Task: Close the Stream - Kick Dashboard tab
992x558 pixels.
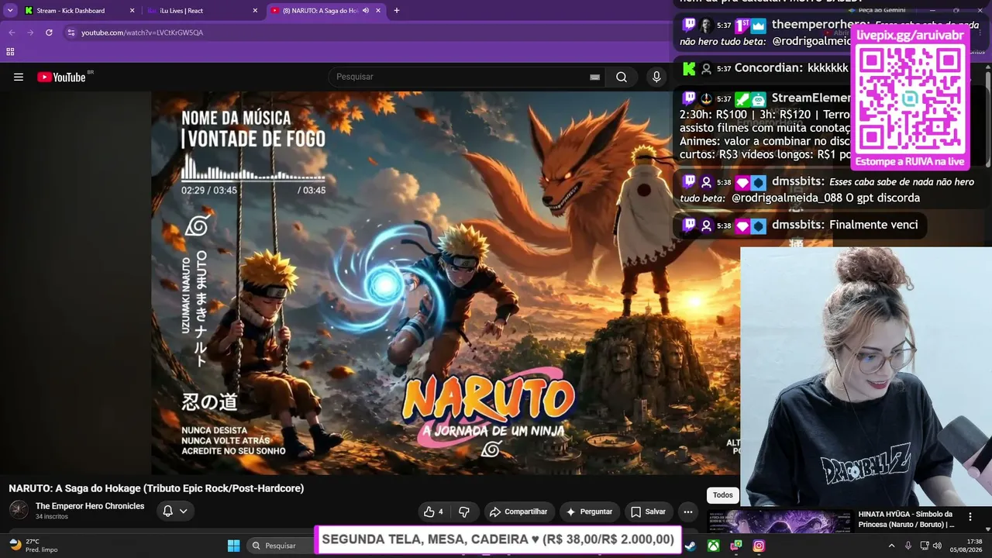Action: pyautogui.click(x=132, y=11)
